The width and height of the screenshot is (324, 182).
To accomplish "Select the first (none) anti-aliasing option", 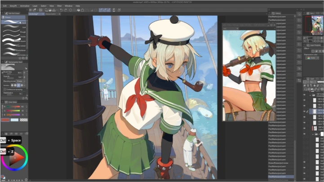I will (12, 85).
